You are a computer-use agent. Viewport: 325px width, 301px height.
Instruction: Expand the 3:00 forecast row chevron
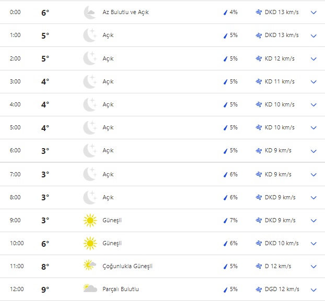pyautogui.click(x=314, y=82)
